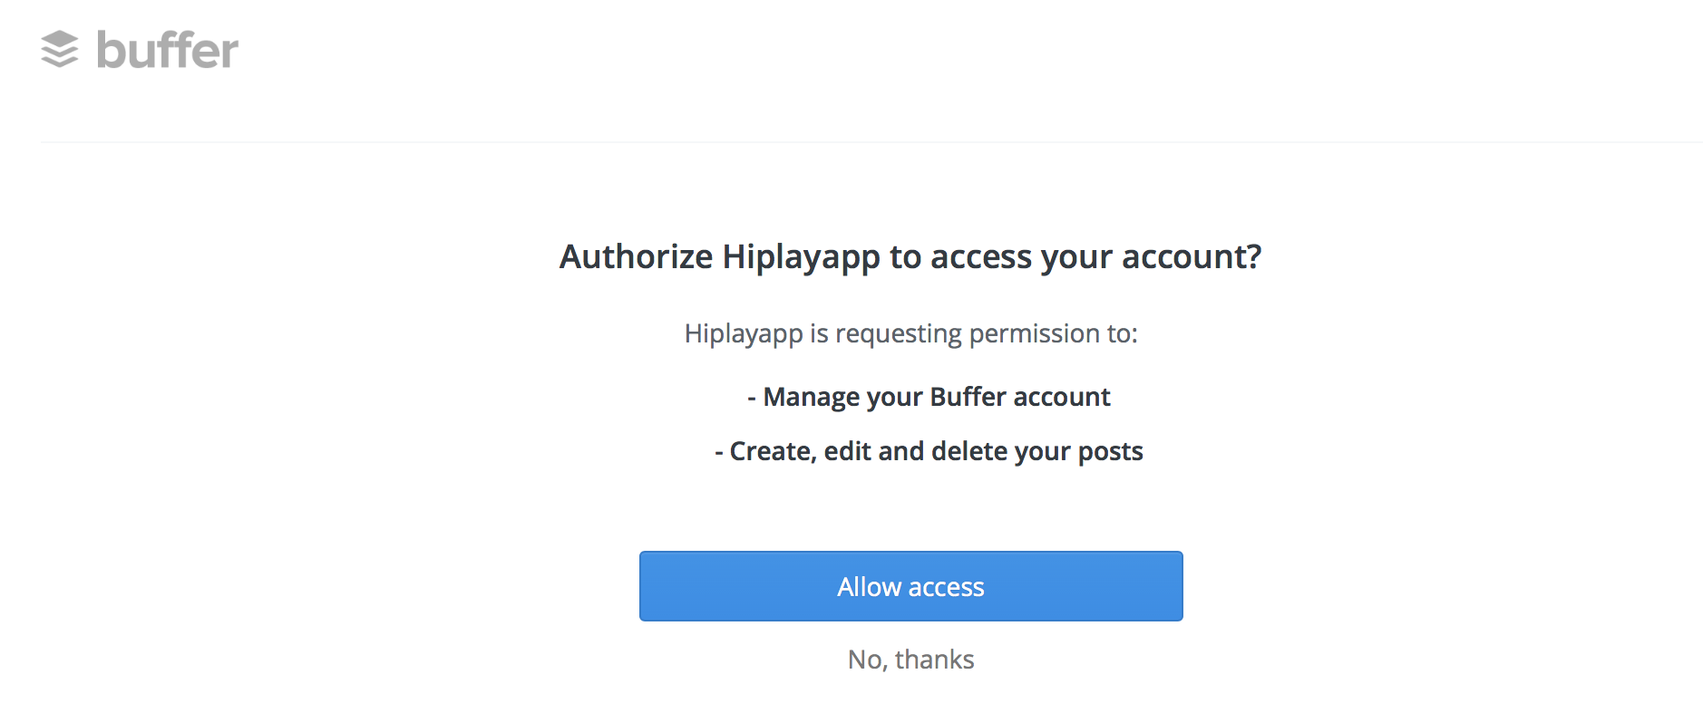The height and width of the screenshot is (703, 1703).
Task: Click the authorization heading text
Action: (910, 256)
